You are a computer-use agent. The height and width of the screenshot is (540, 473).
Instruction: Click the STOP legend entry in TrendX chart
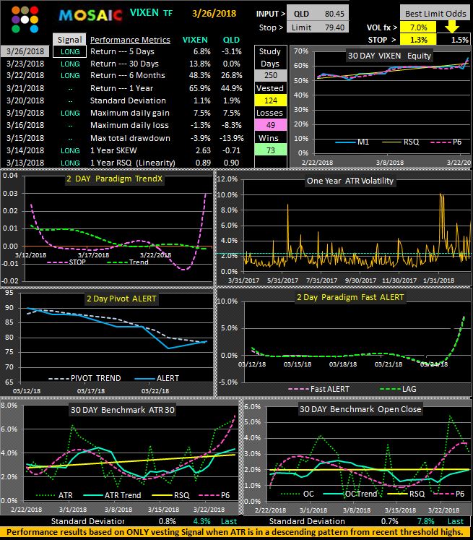tap(66, 262)
